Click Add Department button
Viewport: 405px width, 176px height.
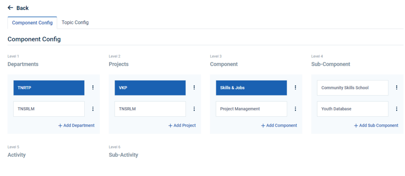pos(76,125)
